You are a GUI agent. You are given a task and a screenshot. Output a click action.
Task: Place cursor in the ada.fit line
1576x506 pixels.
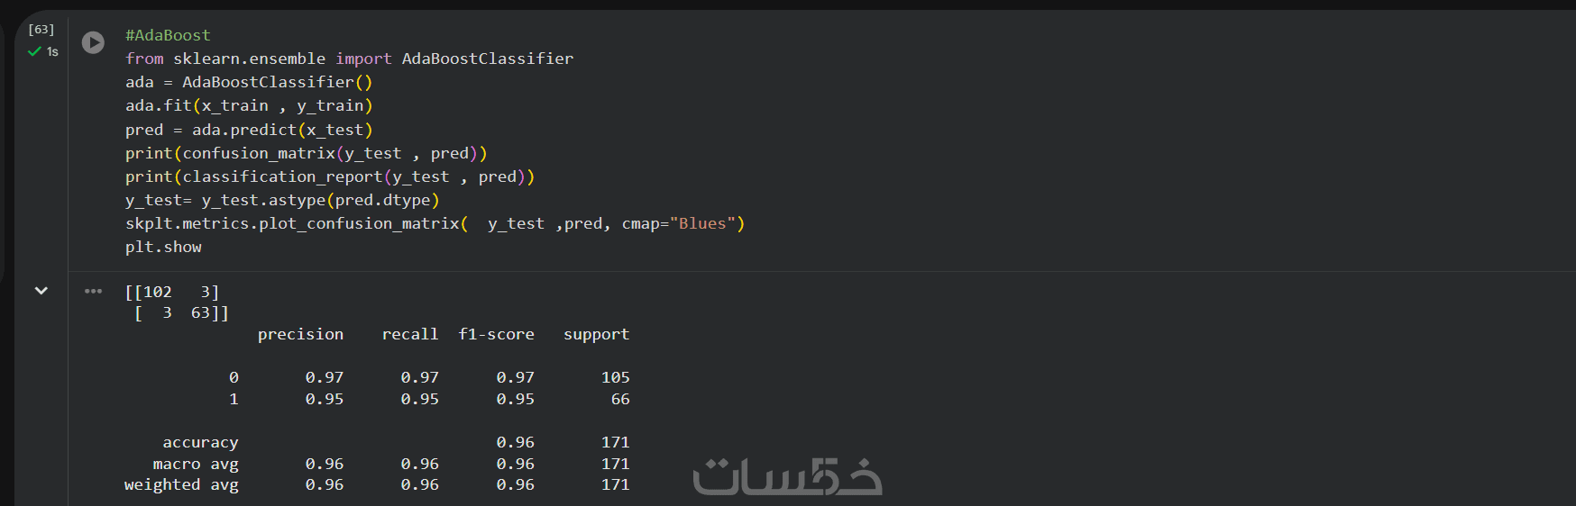248,105
